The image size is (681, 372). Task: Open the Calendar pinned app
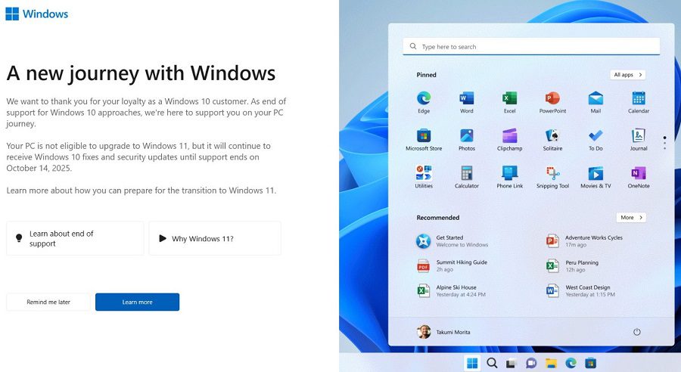(x=639, y=102)
